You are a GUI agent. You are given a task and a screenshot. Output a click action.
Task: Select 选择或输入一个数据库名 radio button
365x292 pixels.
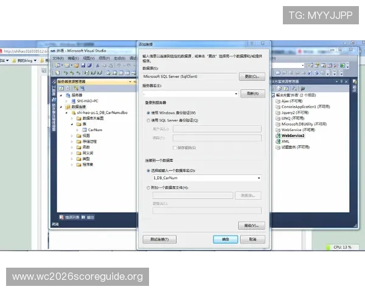(x=148, y=171)
